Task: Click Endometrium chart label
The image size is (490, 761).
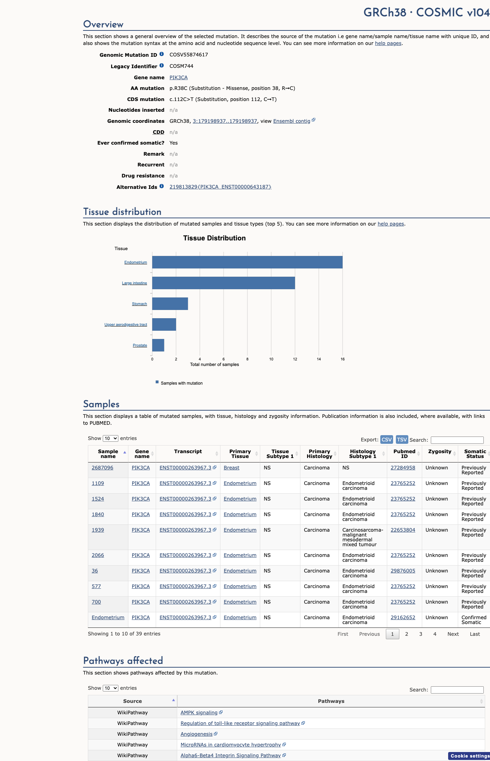Action: pos(136,262)
